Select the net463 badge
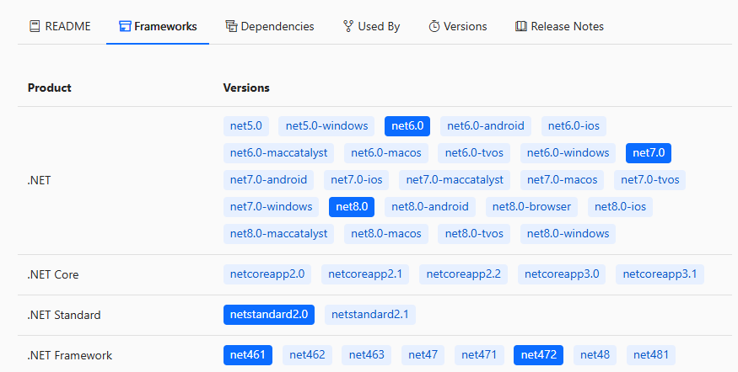 coord(367,355)
